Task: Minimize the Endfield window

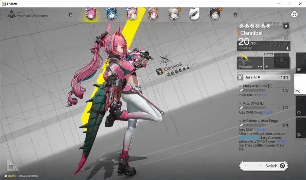Action: tap(278, 4)
